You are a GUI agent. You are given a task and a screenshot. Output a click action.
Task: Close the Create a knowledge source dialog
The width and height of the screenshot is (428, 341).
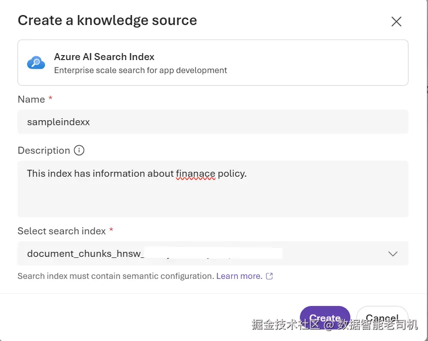(x=396, y=22)
